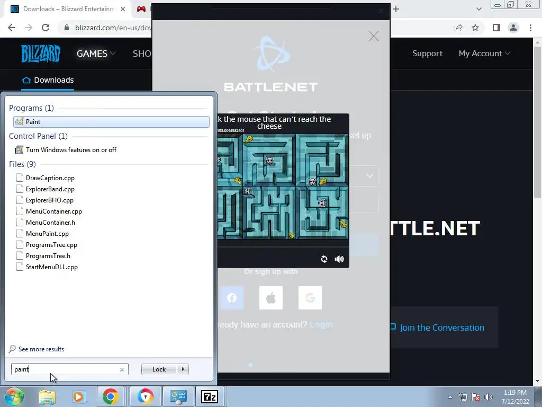Share this page icon

click(458, 28)
